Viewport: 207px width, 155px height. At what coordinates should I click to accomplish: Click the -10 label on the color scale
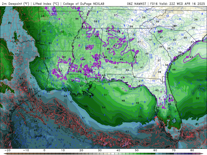(26, 150)
